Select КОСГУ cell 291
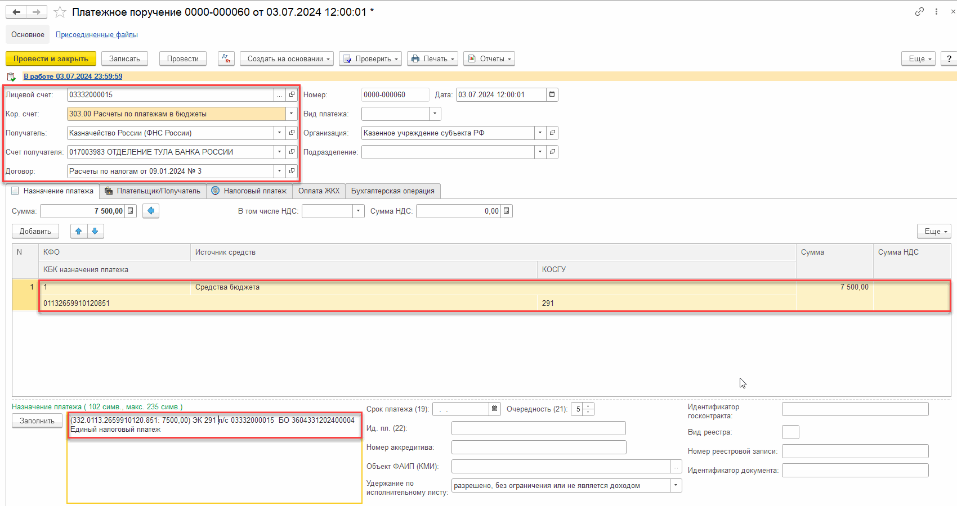The height and width of the screenshot is (506, 957). tap(667, 303)
